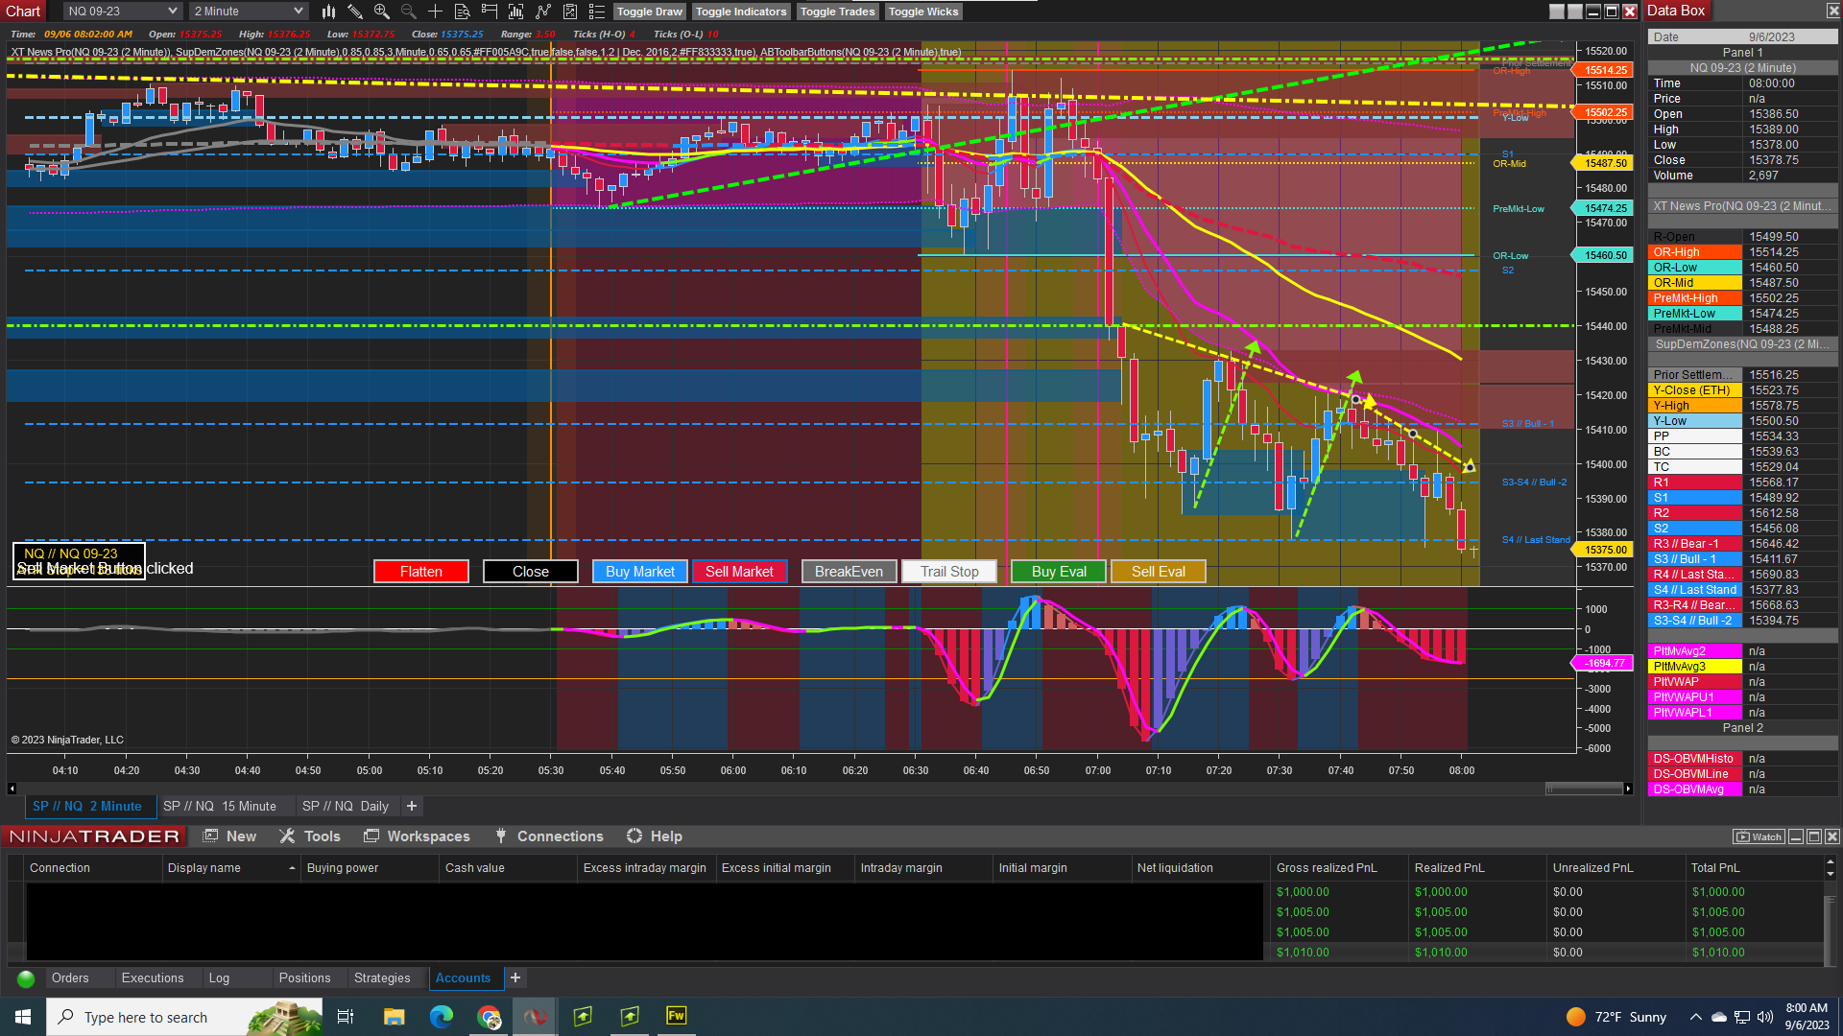Screen dimensions: 1843x1036
Task: Toggle Draw objects on chart
Action: tap(650, 12)
